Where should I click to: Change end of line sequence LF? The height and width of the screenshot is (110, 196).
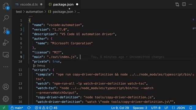point(166,108)
